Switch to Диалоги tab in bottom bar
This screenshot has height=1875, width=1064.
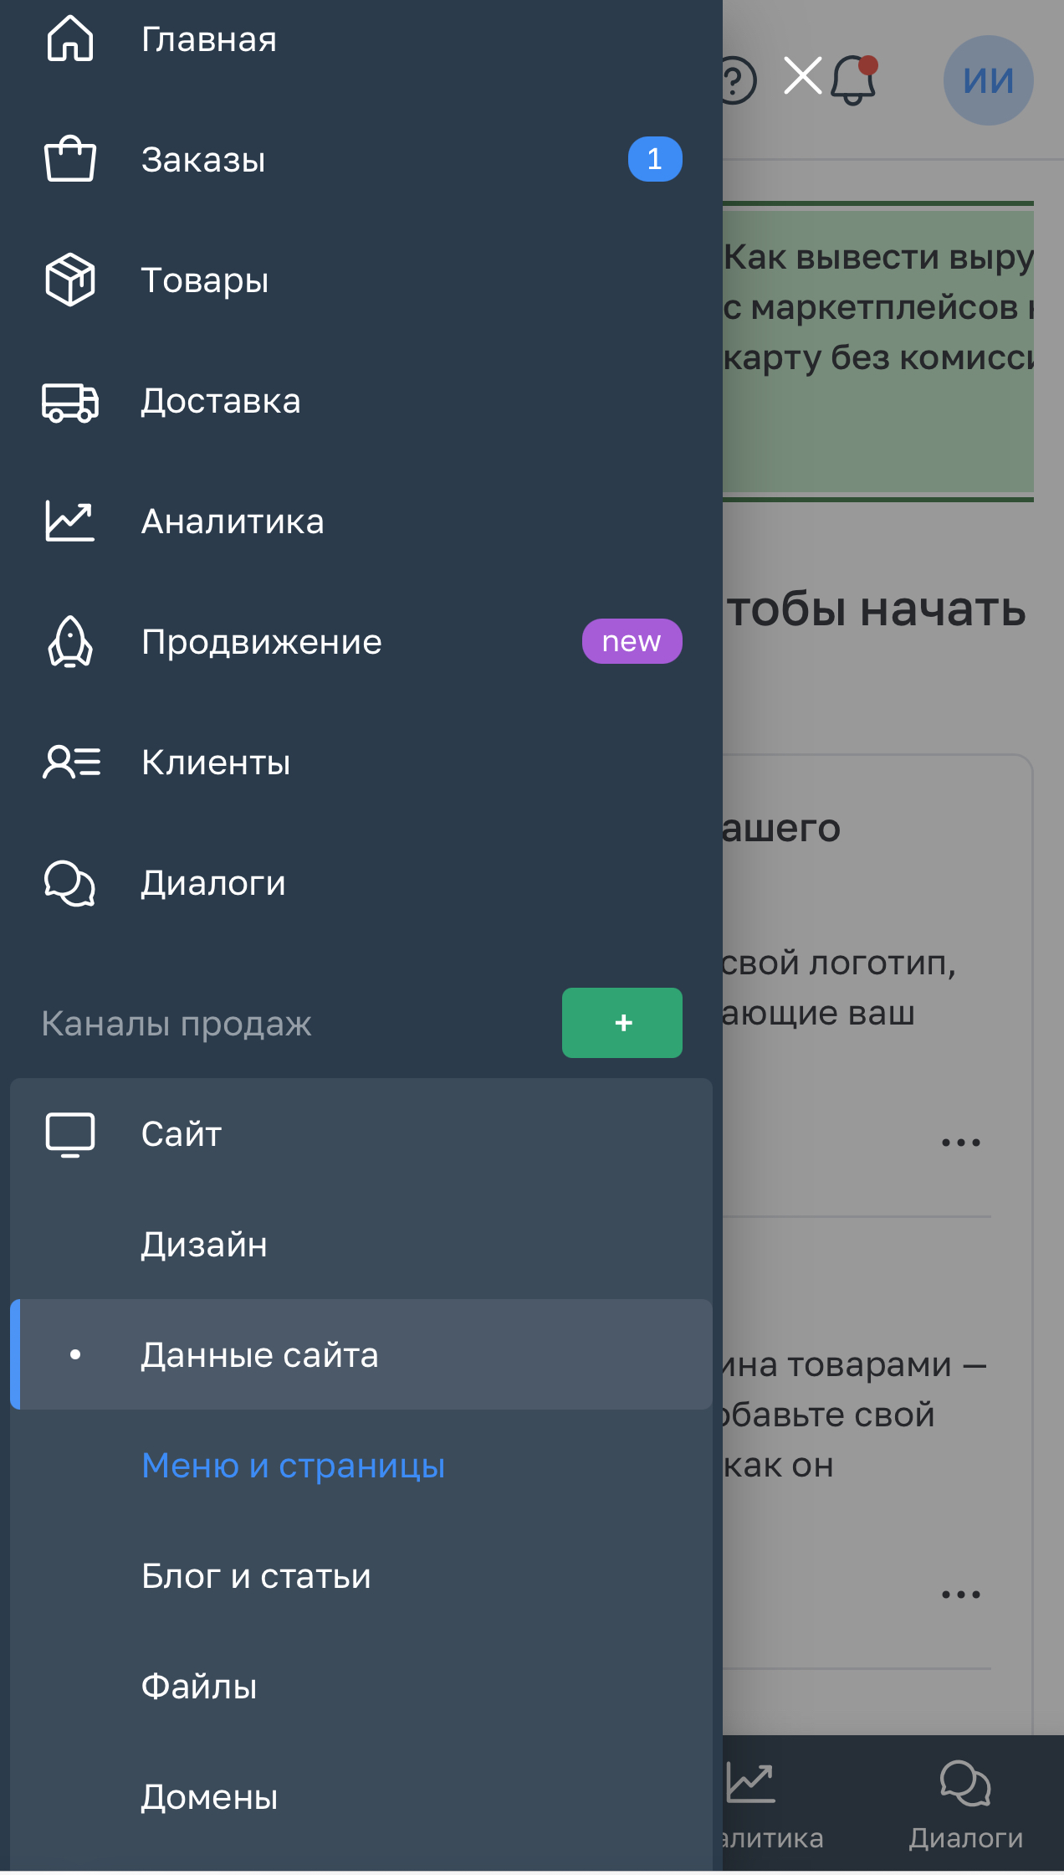965,1804
